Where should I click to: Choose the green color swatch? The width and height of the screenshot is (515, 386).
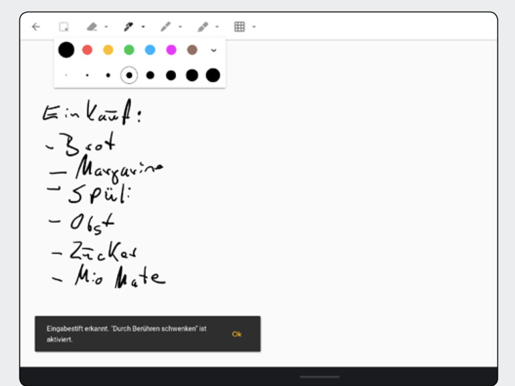[x=129, y=50]
